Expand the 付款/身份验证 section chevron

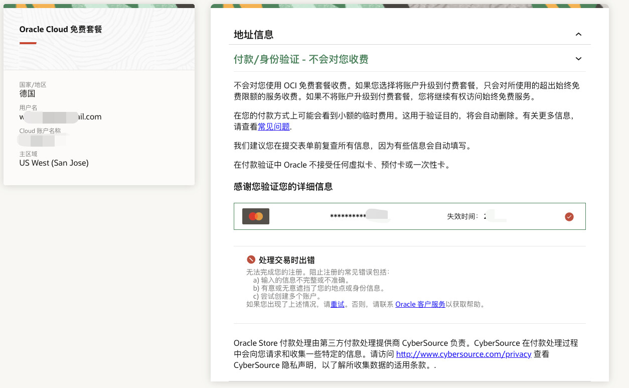tap(578, 59)
